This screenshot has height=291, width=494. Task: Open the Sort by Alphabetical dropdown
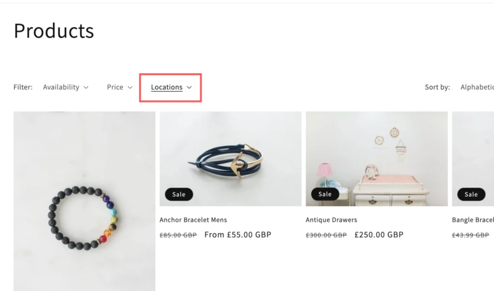click(477, 87)
